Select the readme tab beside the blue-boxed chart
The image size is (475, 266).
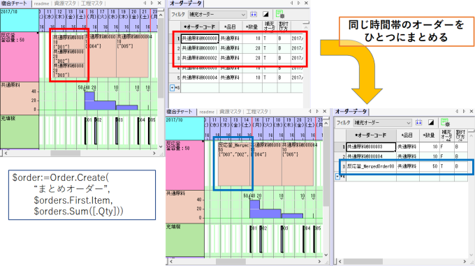[207, 112]
